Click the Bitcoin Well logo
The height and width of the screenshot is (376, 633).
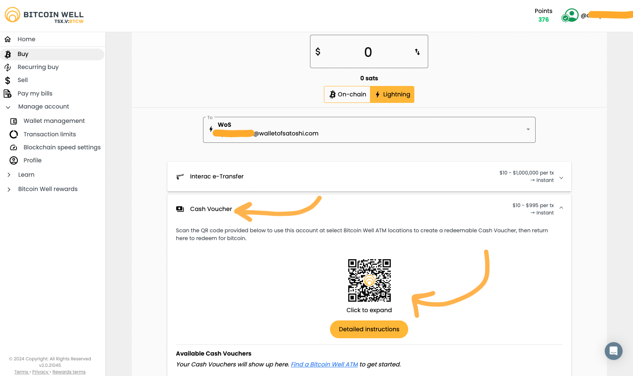pos(44,16)
